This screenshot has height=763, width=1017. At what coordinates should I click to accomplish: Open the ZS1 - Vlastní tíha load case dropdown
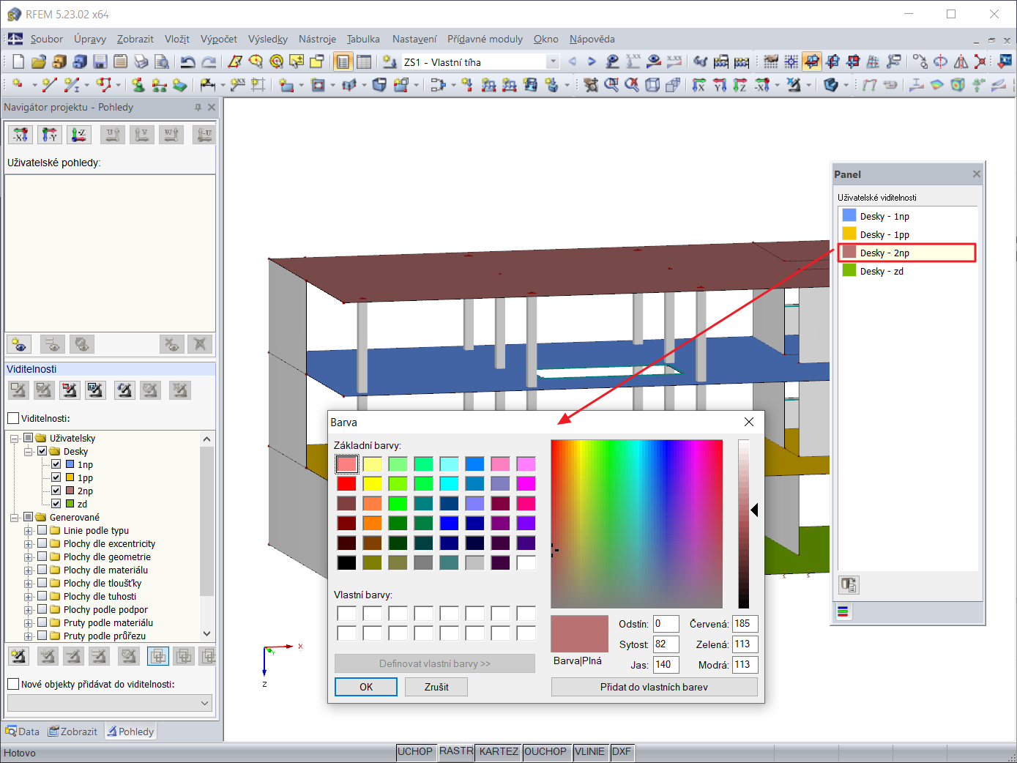(553, 62)
